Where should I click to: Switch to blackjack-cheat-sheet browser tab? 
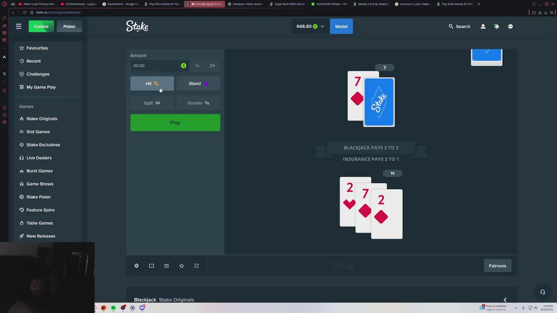(246, 4)
